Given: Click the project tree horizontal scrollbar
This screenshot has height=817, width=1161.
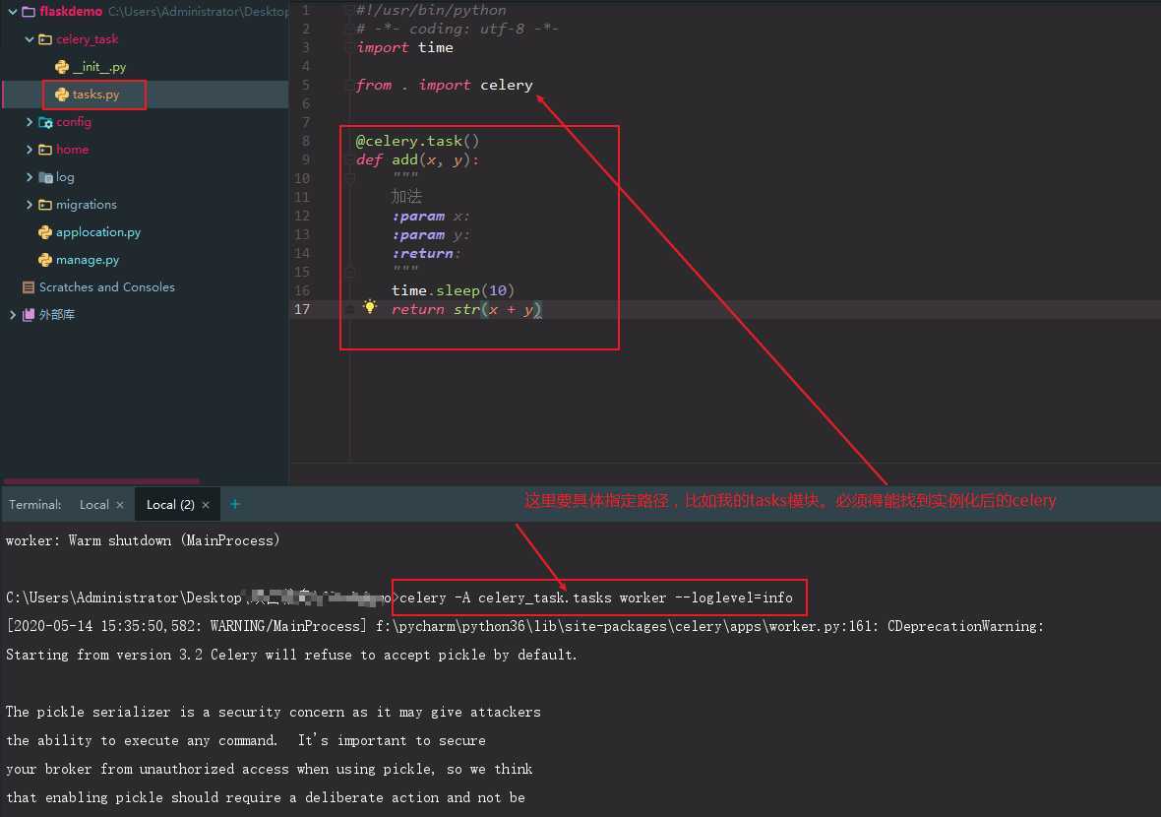Looking at the screenshot, I should coord(101,480).
